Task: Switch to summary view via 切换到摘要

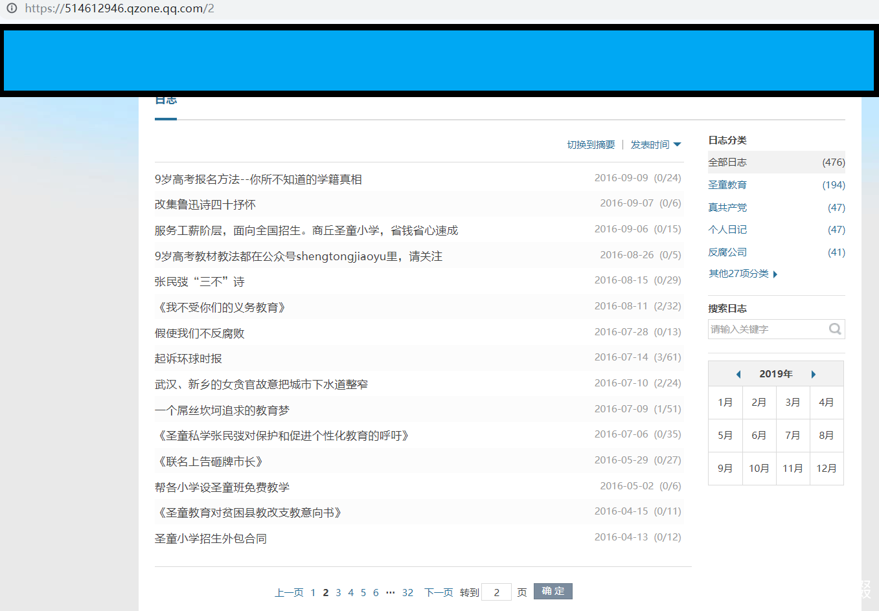Action: coord(591,144)
